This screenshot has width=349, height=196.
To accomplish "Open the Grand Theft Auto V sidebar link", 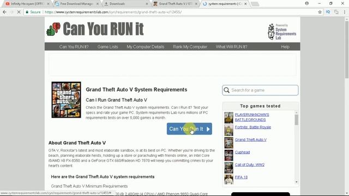I will tap(251, 139).
